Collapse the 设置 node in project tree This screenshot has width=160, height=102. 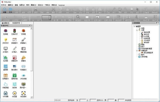(137, 30)
